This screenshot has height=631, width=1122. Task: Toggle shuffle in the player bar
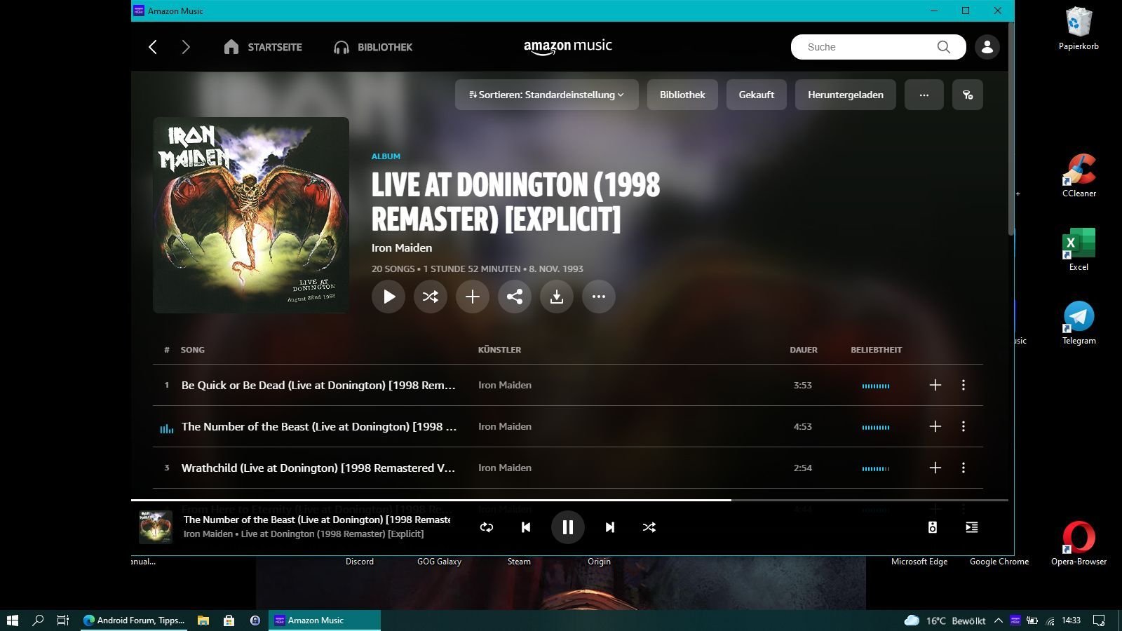coord(649,527)
